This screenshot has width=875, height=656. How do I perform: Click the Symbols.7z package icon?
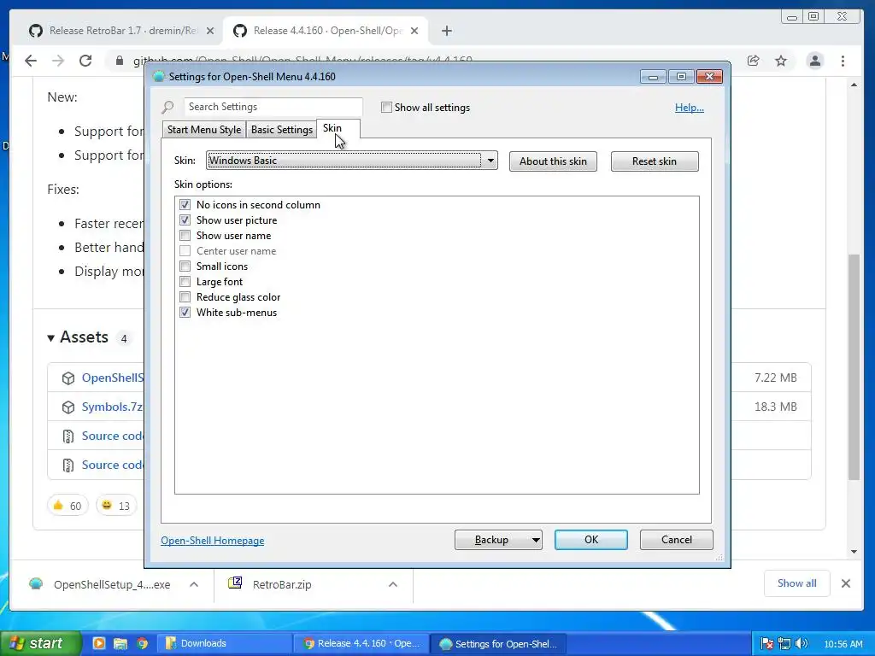(68, 407)
